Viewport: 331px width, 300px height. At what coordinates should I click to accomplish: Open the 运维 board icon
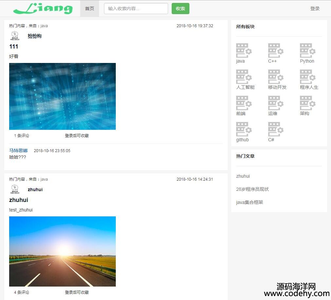pyautogui.click(x=276, y=103)
